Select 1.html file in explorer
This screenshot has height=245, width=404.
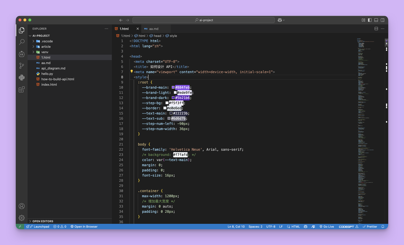click(70, 57)
